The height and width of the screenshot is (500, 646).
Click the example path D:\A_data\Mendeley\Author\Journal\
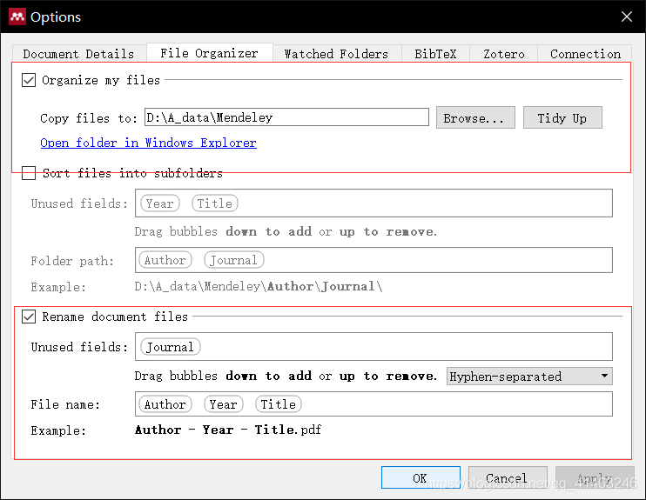259,286
